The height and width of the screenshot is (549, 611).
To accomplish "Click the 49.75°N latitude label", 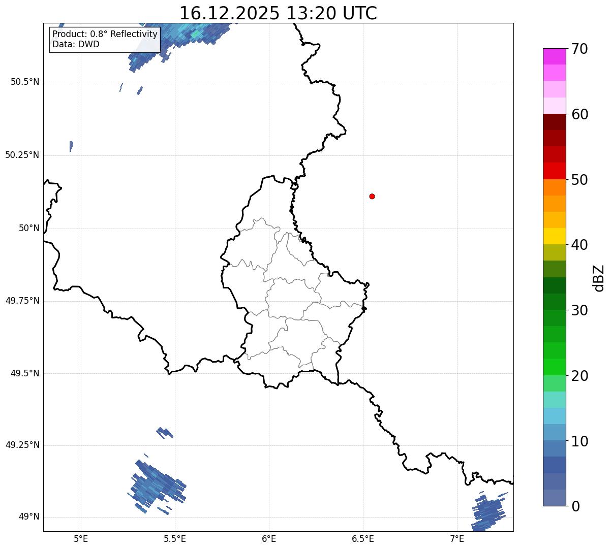I will click(x=22, y=301).
